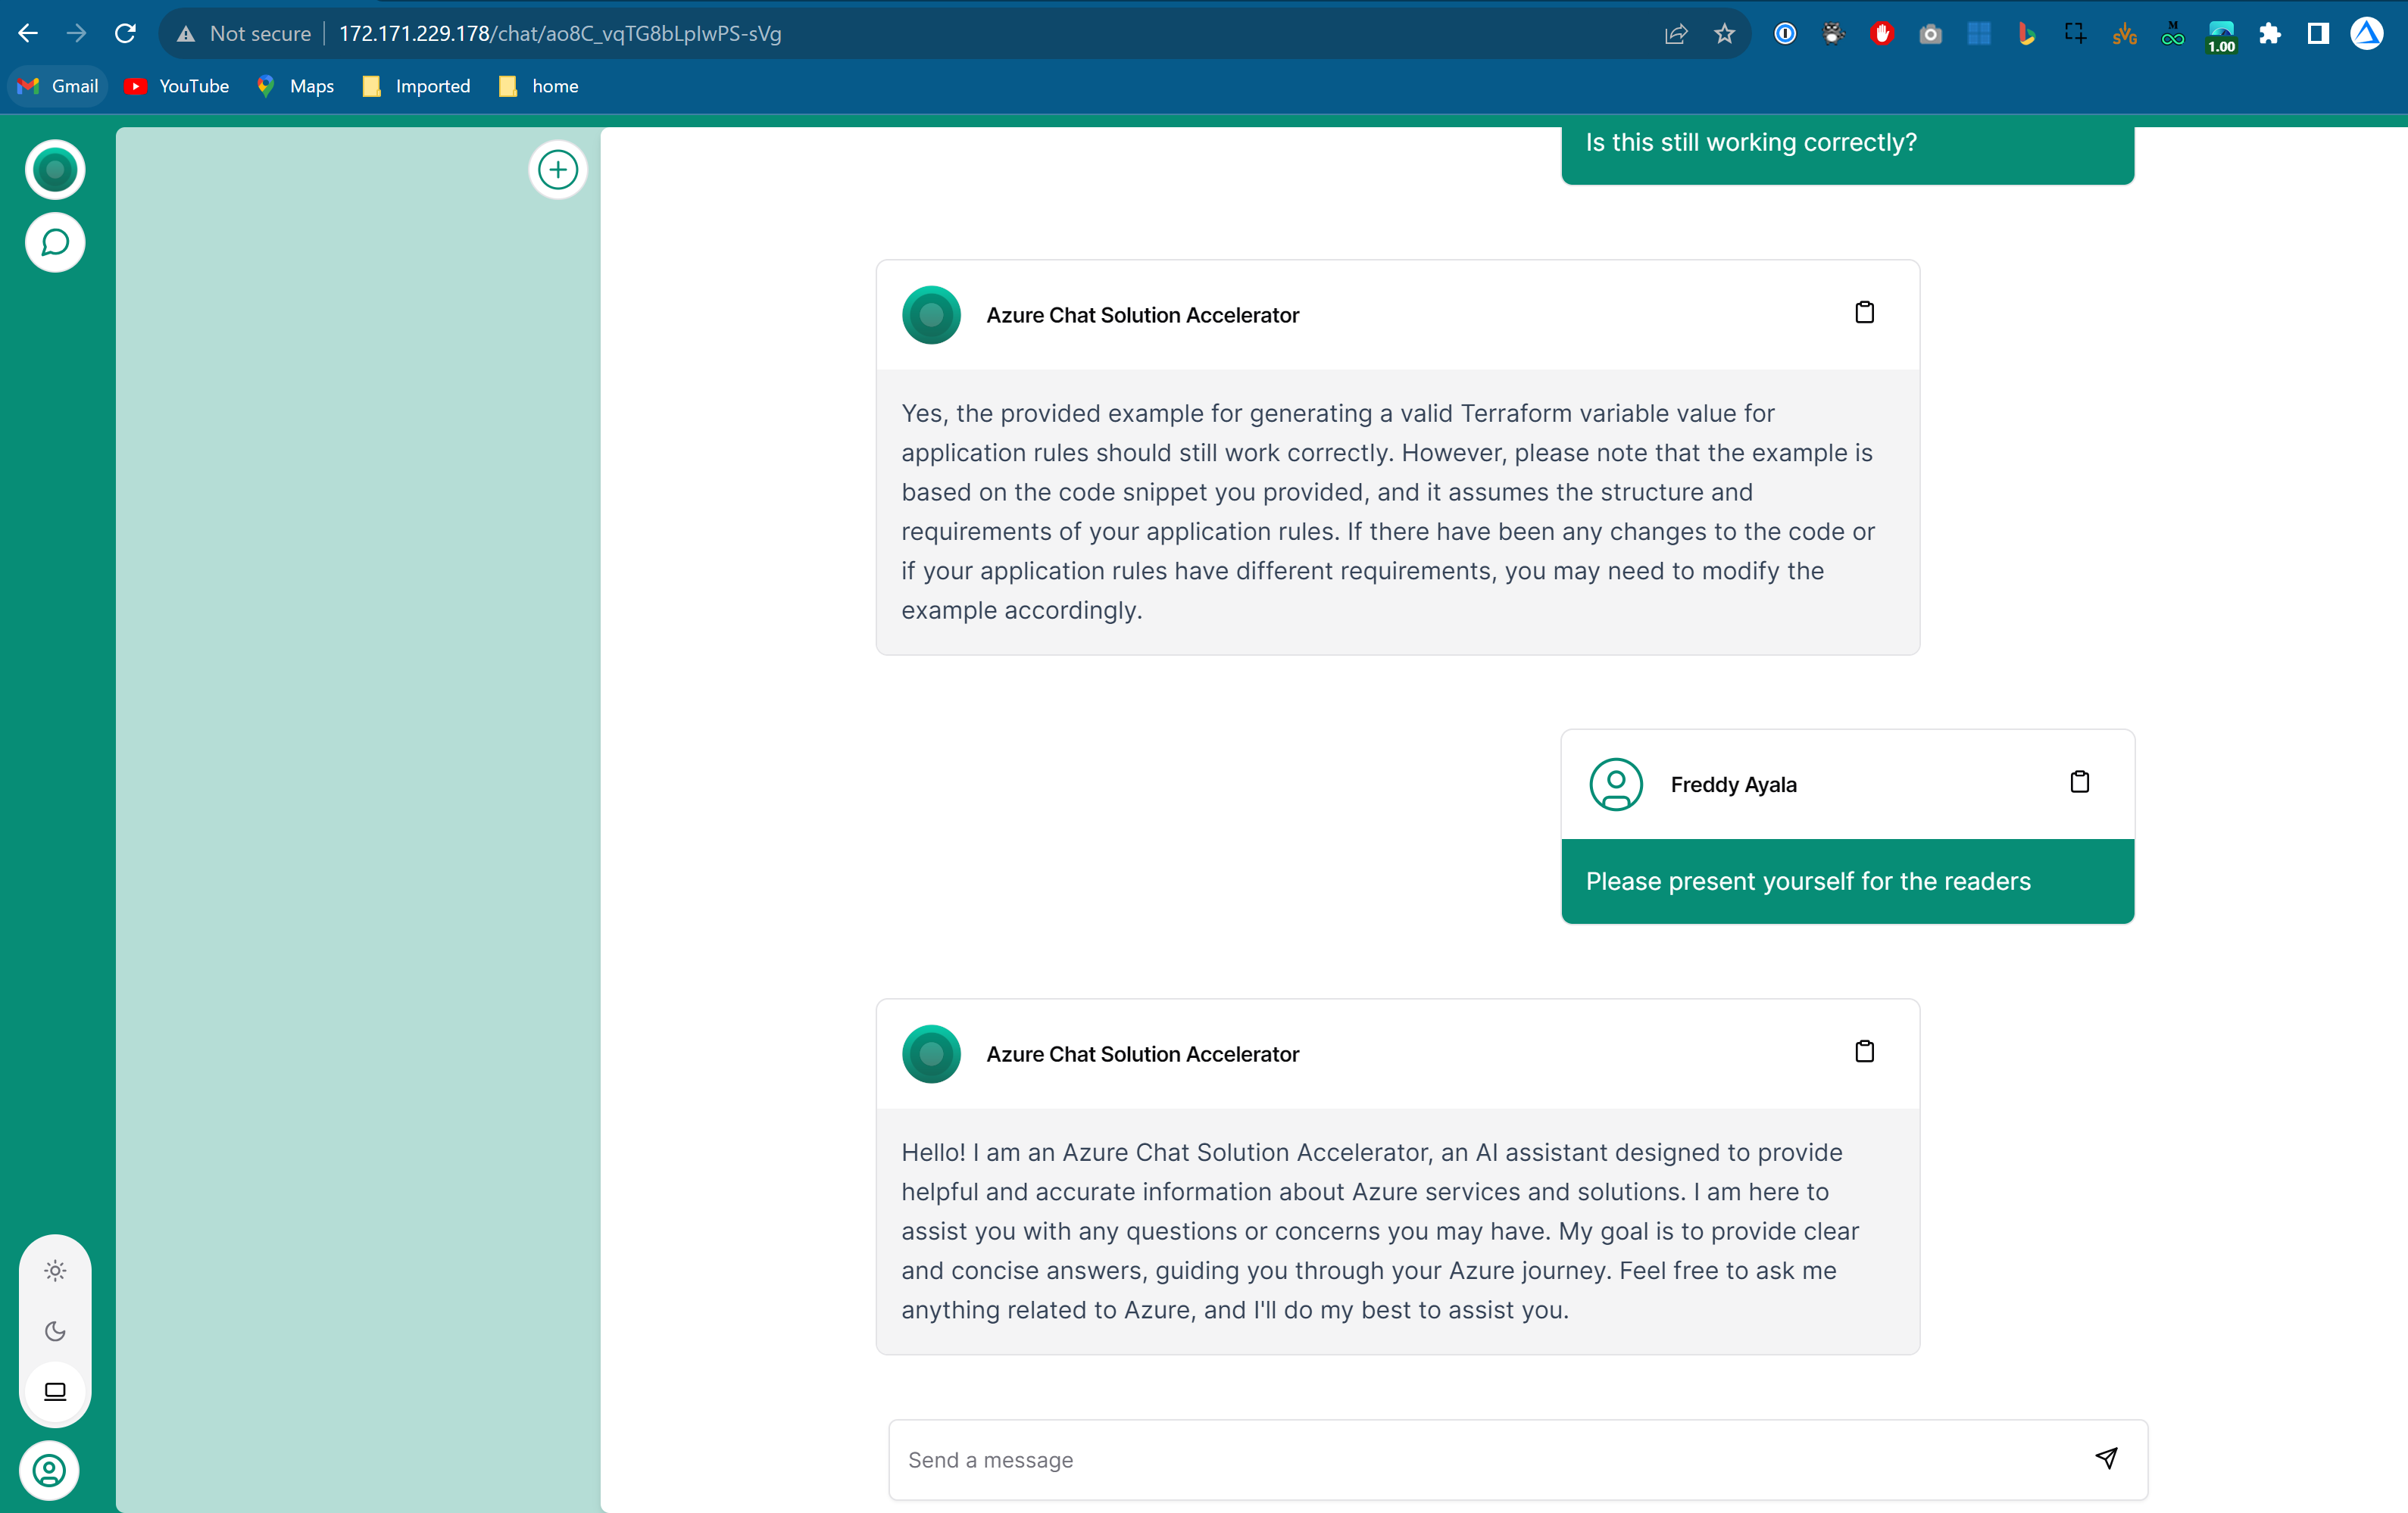The width and height of the screenshot is (2408, 1513).
Task: Open the chat bubble icon in sidebar
Action: pyautogui.click(x=55, y=242)
